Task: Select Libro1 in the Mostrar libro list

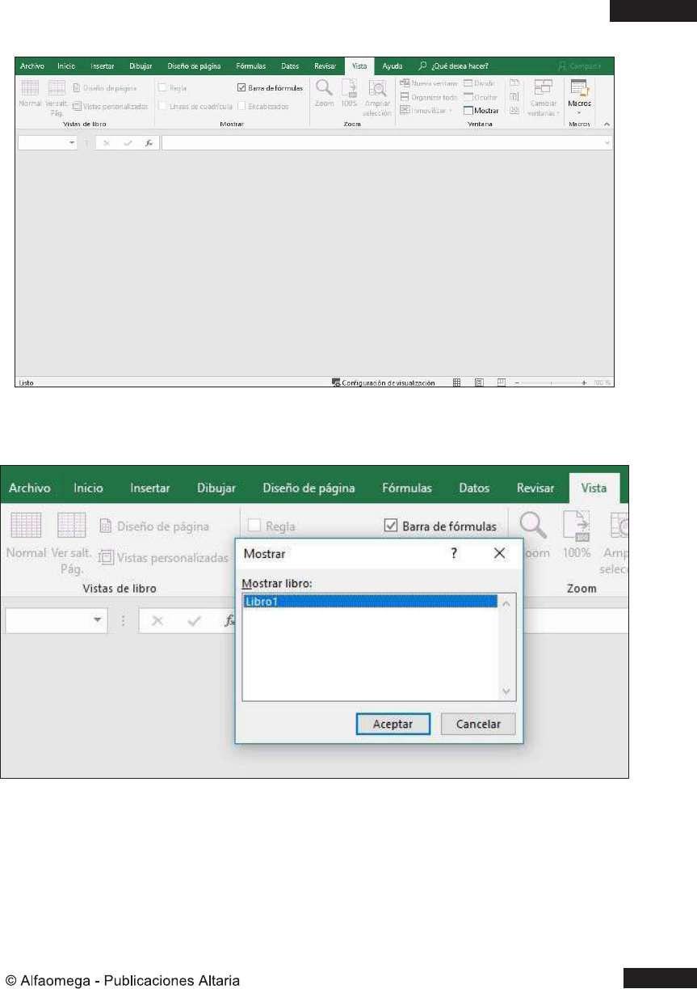Action: click(370, 602)
